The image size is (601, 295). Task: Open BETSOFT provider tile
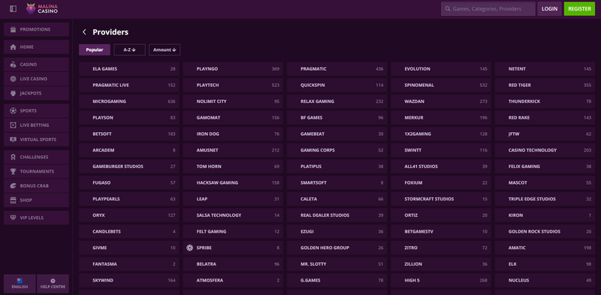[129, 134]
